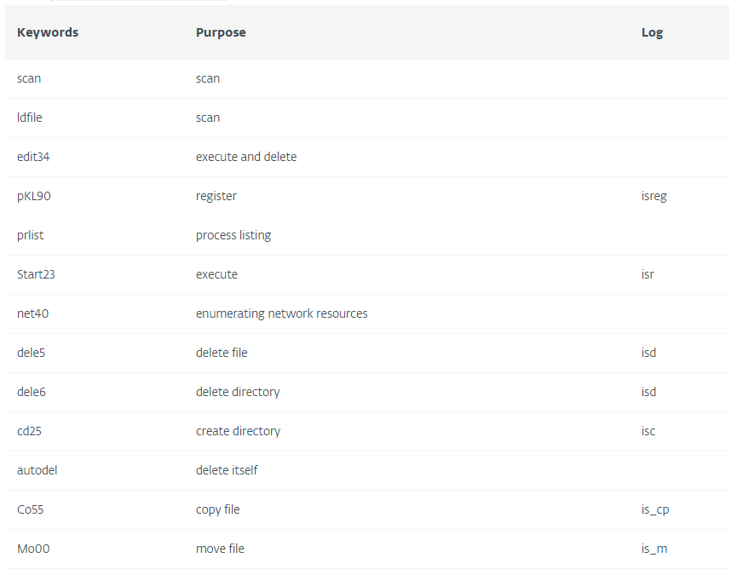This screenshot has height=575, width=737.
Task: Select the Start23 keyword
Action: tap(36, 274)
